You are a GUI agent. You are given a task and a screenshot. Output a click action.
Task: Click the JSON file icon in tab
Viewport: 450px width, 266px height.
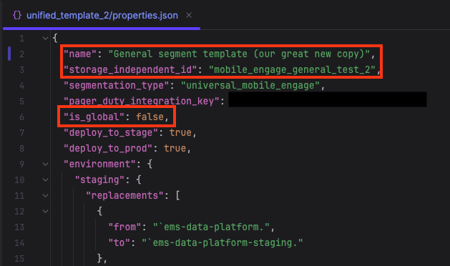click(x=17, y=16)
